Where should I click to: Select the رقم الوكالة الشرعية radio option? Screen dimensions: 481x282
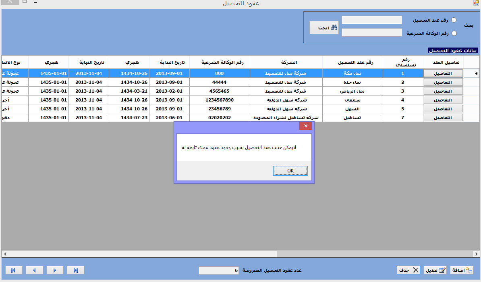(454, 33)
